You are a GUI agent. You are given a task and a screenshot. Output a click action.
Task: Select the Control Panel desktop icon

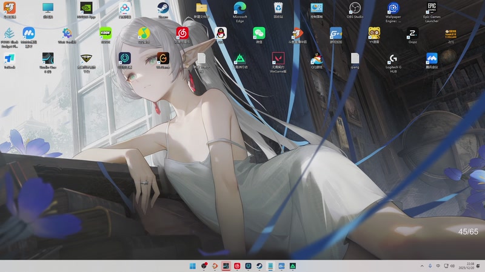pyautogui.click(x=316, y=10)
